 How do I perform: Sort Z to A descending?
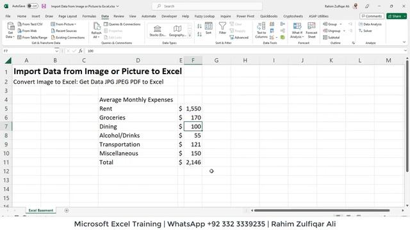tap(199, 34)
